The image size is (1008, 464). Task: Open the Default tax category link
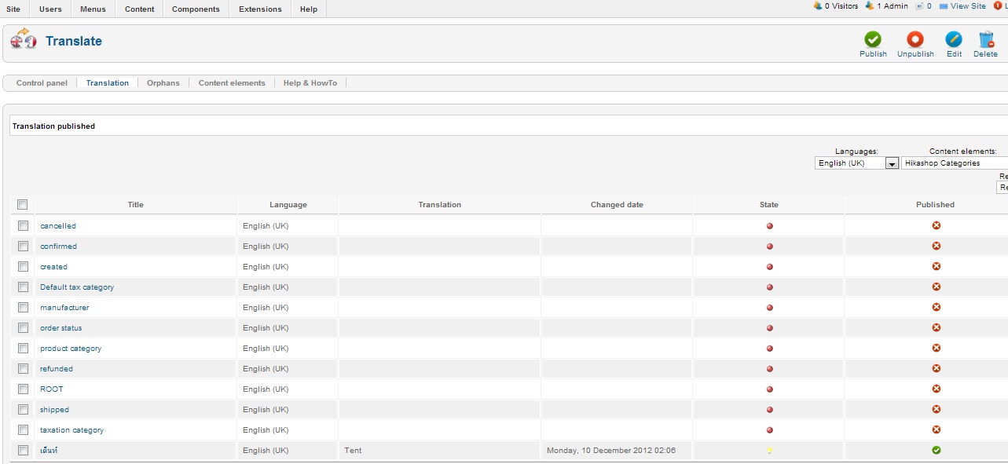(x=77, y=287)
